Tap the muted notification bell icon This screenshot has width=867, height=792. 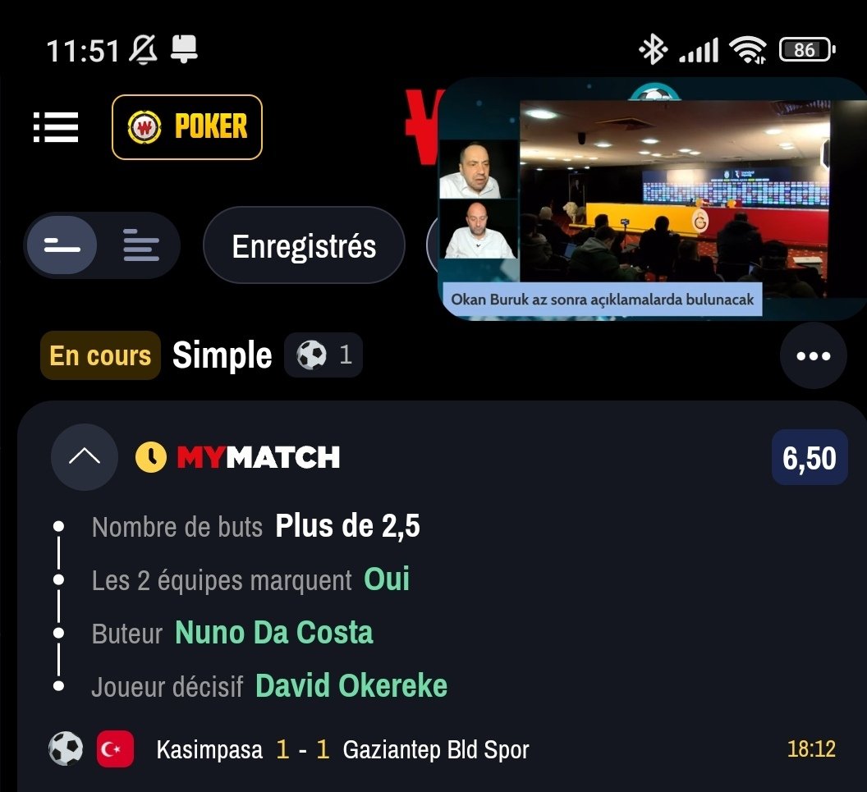coord(143,50)
